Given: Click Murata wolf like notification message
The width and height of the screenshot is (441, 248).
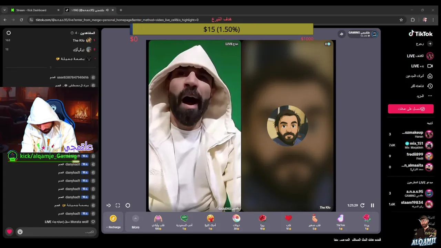Looking at the screenshot, I should pyautogui.click(x=70, y=222).
